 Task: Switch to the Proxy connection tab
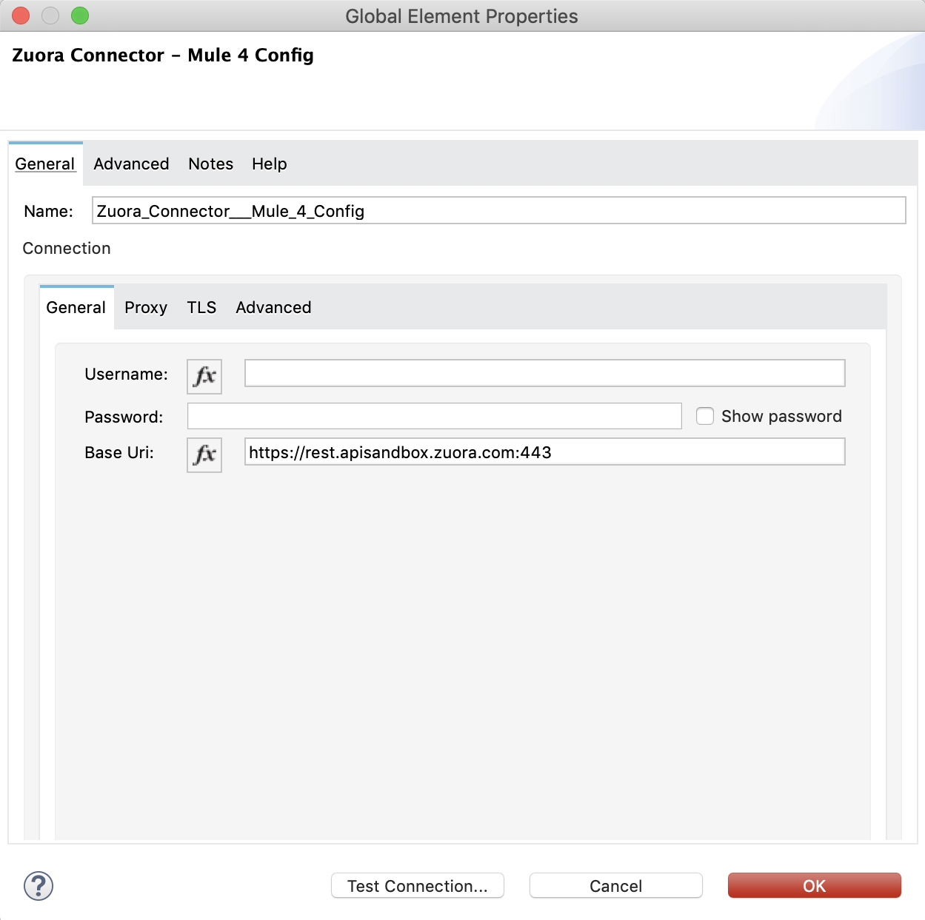(146, 307)
